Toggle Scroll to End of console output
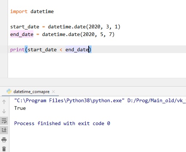Viewport: 186px width, 152px height. click(4, 130)
